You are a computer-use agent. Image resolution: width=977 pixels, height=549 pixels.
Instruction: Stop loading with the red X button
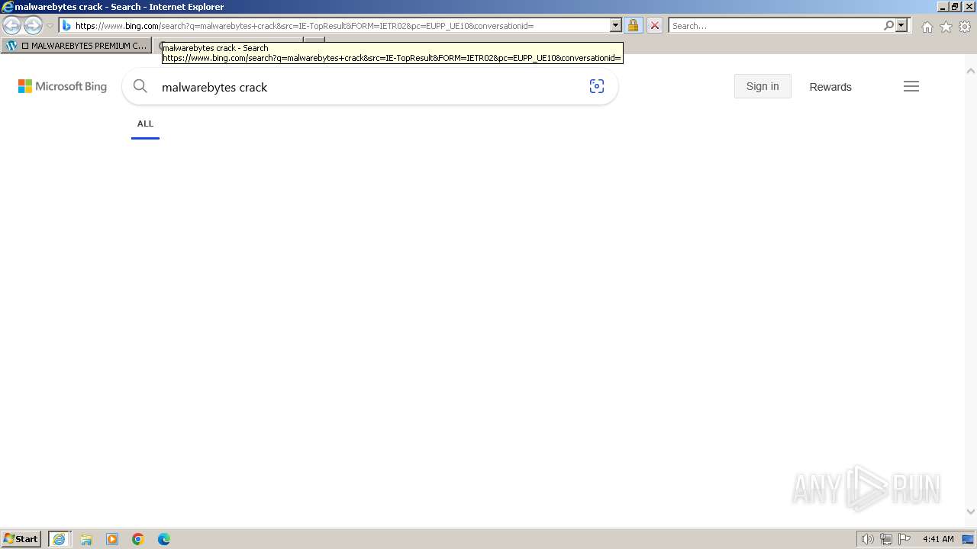654,26
